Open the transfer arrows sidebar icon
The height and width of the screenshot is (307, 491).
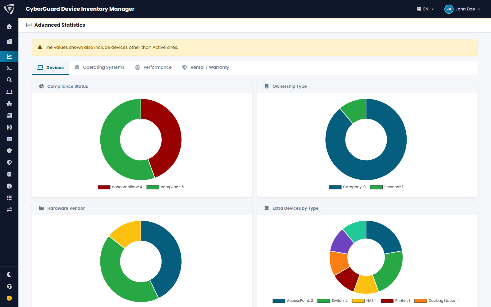(x=9, y=209)
